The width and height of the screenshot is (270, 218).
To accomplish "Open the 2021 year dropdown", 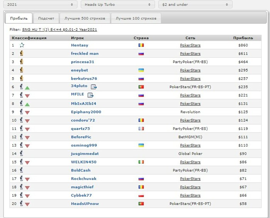I will [40, 5].
